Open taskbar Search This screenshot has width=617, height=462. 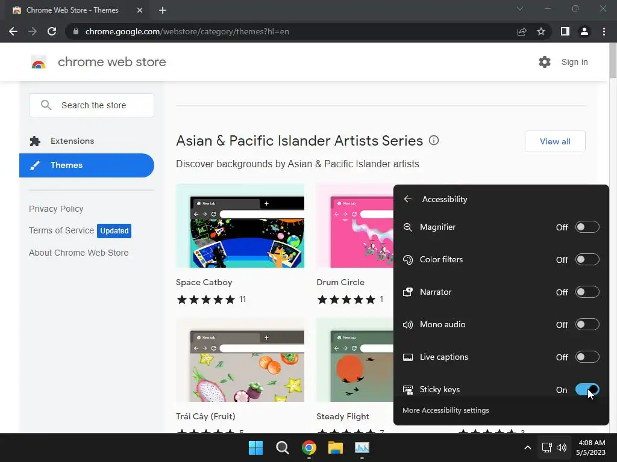[x=282, y=448]
